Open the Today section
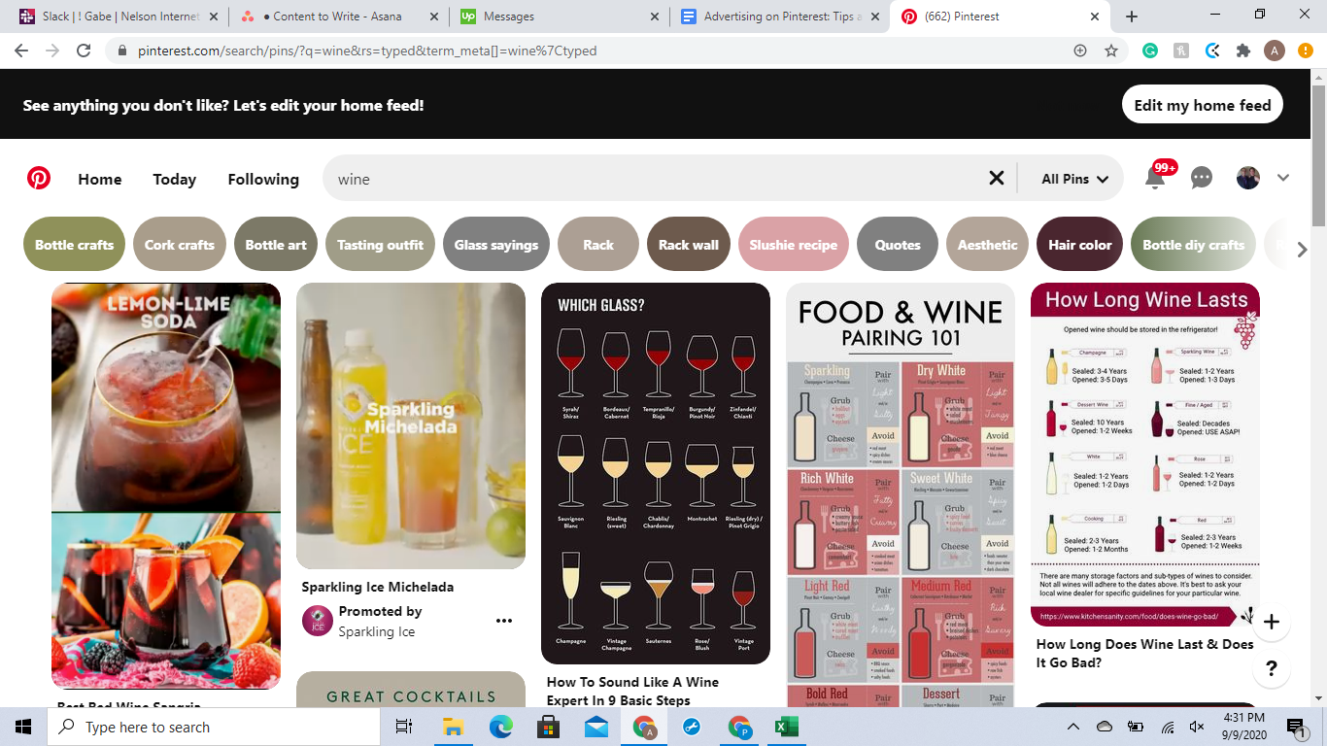The width and height of the screenshot is (1327, 746). [175, 179]
